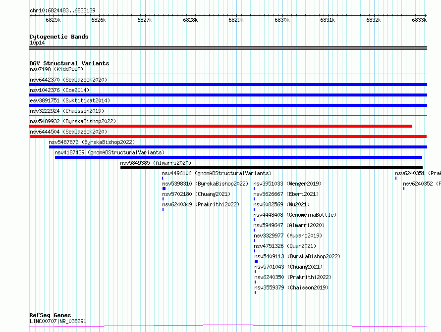Click the nsv4751326 (Quan2021) label
The height and width of the screenshot is (332, 441).
[x=285, y=246]
